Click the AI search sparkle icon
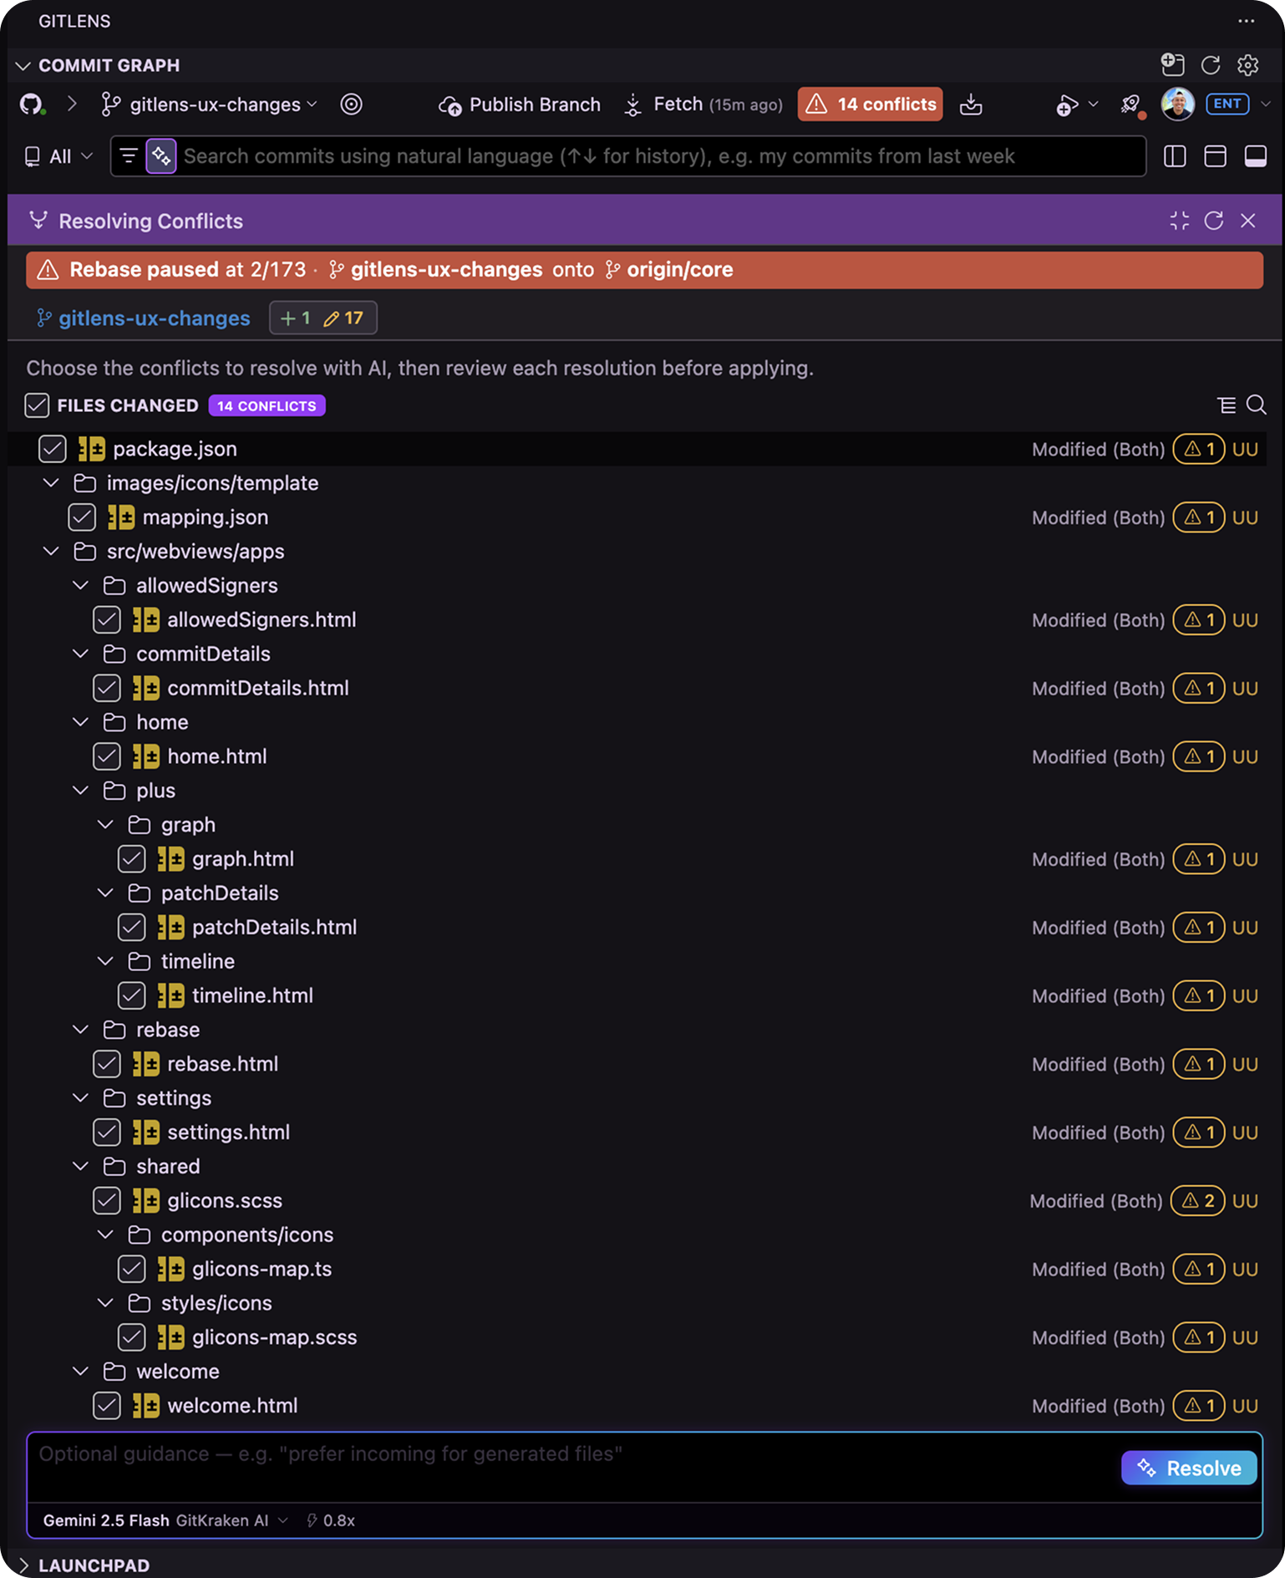The image size is (1285, 1578). pyautogui.click(x=161, y=156)
